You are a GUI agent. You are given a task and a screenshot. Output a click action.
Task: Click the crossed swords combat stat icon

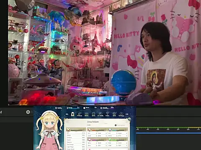coord(68,130)
